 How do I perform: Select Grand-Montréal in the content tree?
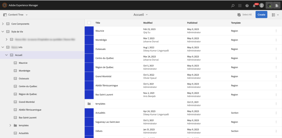(27, 102)
